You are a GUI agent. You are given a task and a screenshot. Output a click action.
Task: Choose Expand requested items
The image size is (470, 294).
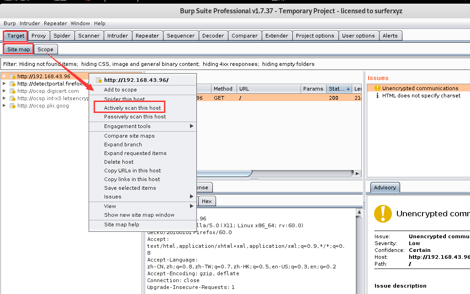coord(143,153)
